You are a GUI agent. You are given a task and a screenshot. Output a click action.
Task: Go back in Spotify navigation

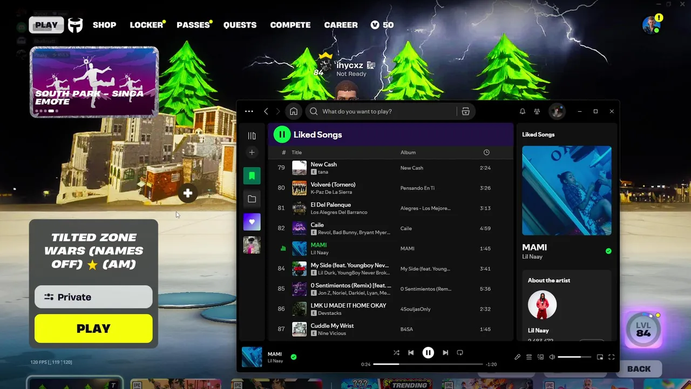(266, 111)
